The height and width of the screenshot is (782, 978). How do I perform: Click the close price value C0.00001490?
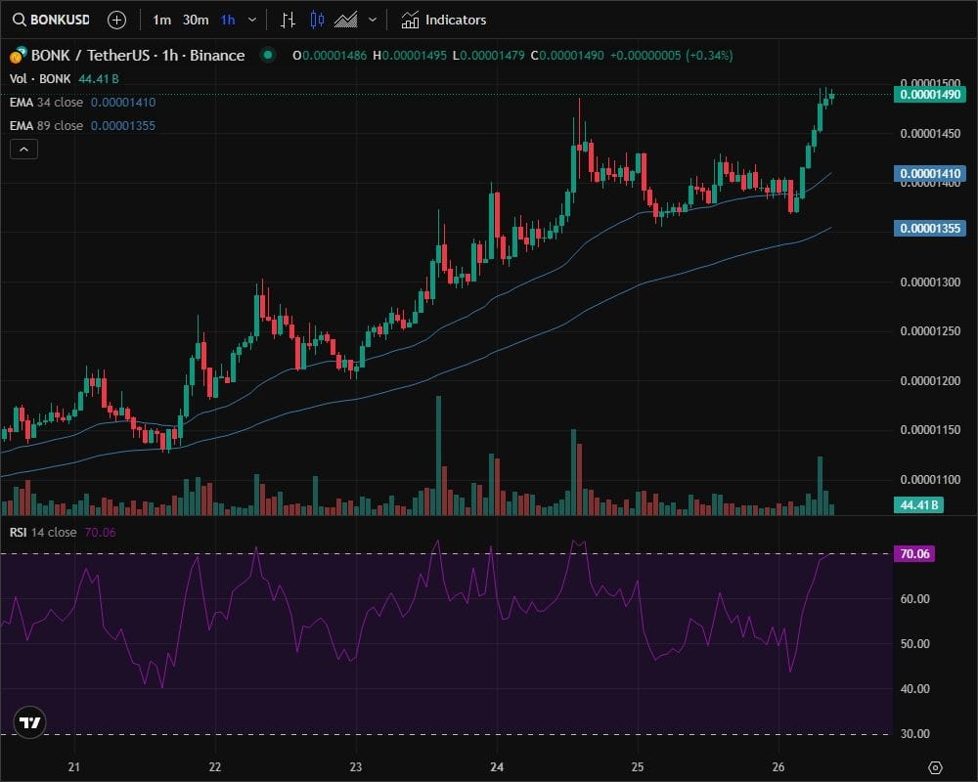(567, 56)
